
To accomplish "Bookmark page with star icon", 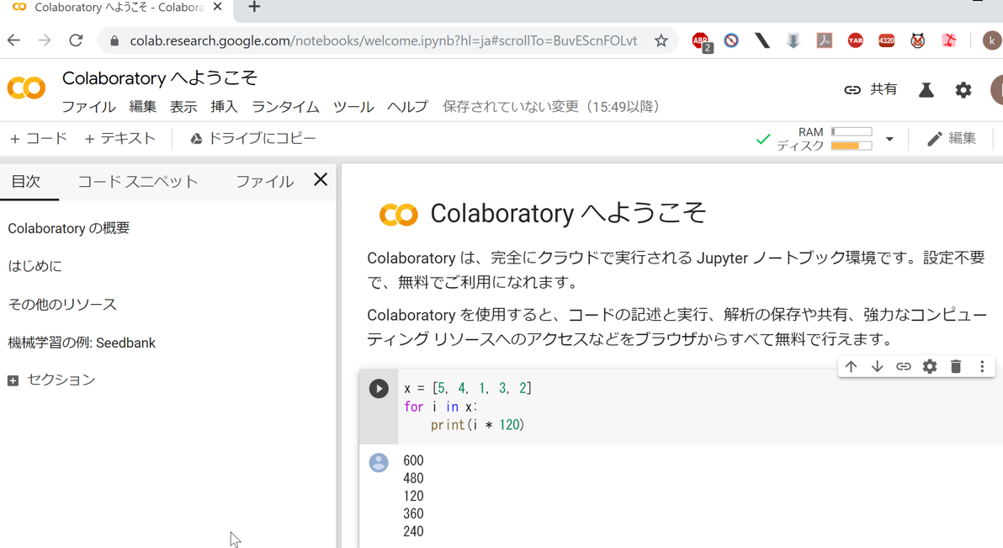I will pyautogui.click(x=661, y=41).
